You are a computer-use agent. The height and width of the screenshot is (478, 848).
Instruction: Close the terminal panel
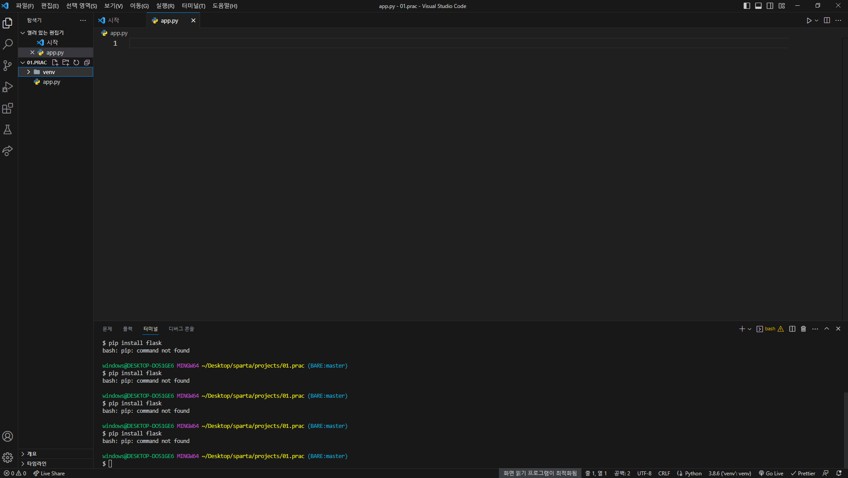838,329
